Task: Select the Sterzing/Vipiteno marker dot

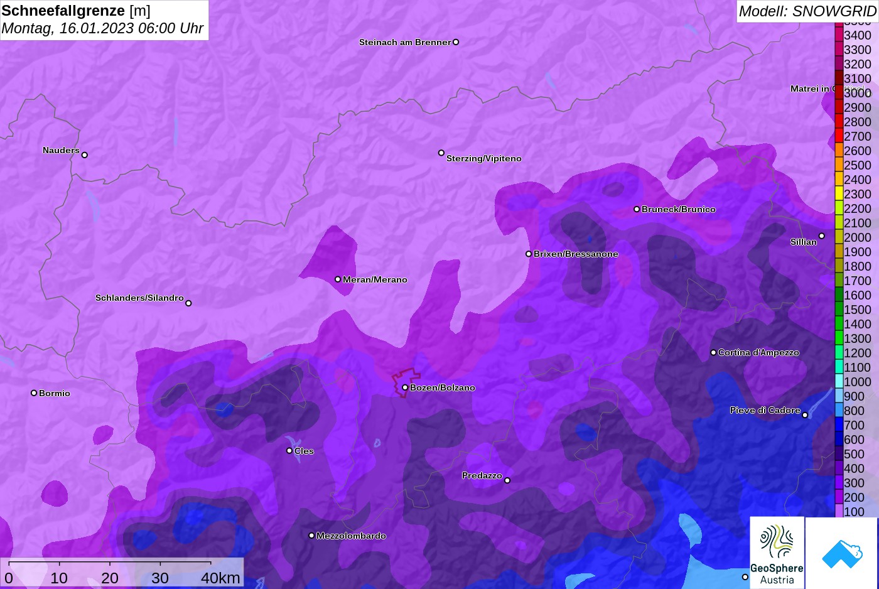Action: pos(441,153)
